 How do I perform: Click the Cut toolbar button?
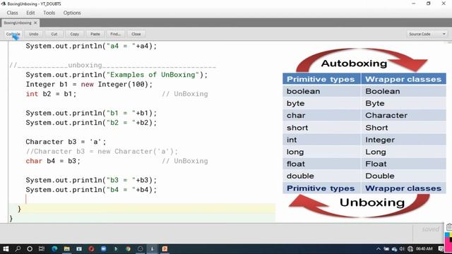(x=54, y=34)
